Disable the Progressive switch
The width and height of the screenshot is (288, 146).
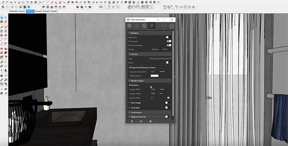click(169, 41)
